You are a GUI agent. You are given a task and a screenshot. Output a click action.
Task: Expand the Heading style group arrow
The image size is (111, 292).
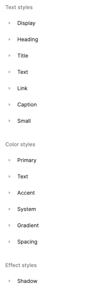[9, 39]
